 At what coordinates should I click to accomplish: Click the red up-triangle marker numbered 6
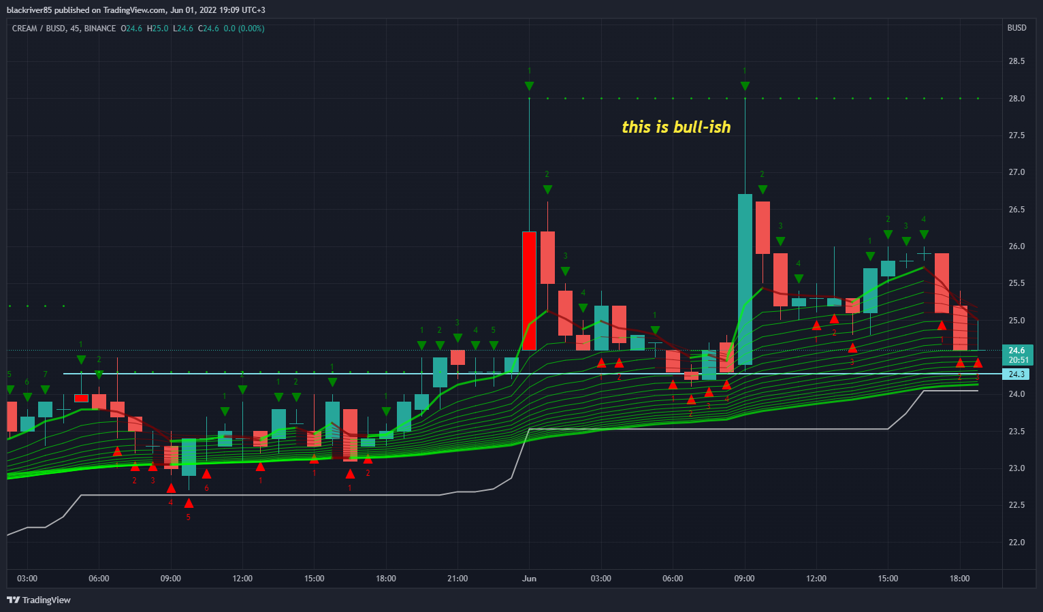[206, 474]
